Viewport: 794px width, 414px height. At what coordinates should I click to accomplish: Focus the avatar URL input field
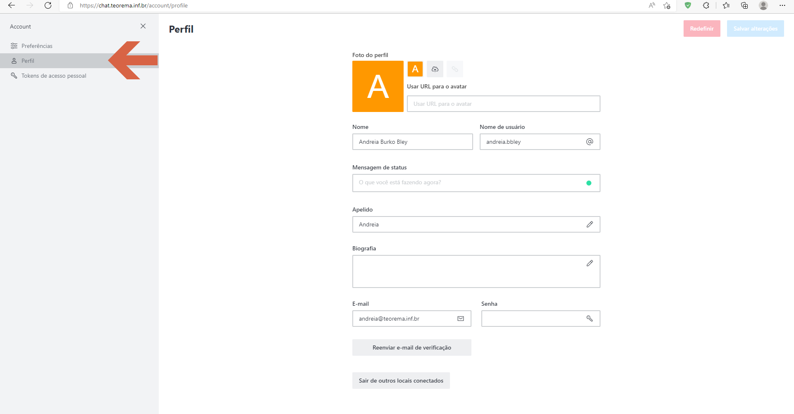pos(503,104)
